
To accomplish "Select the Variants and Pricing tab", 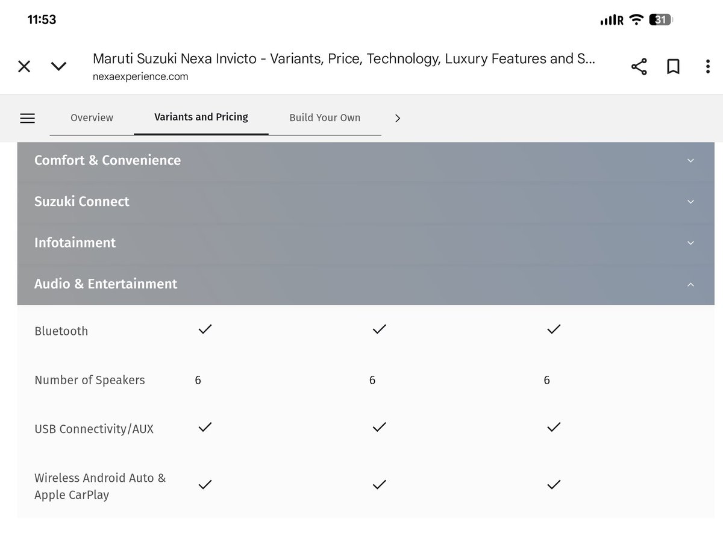I will (201, 117).
